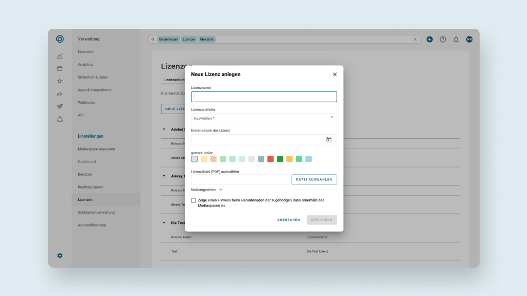Open Authentifizierung settings item
527x296 pixels.
92,225
